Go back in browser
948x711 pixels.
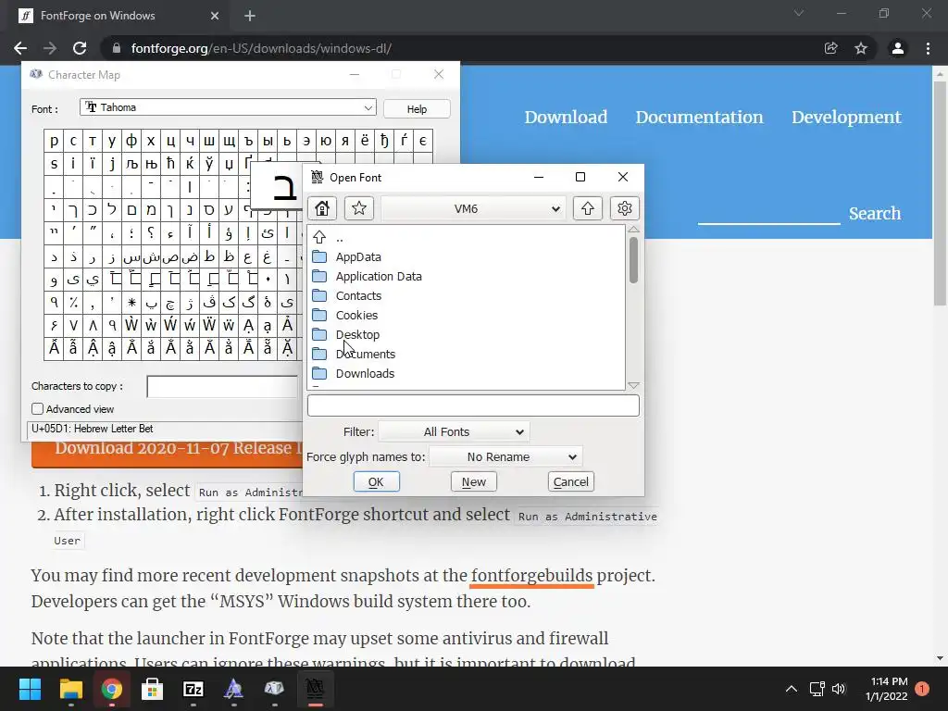20,48
